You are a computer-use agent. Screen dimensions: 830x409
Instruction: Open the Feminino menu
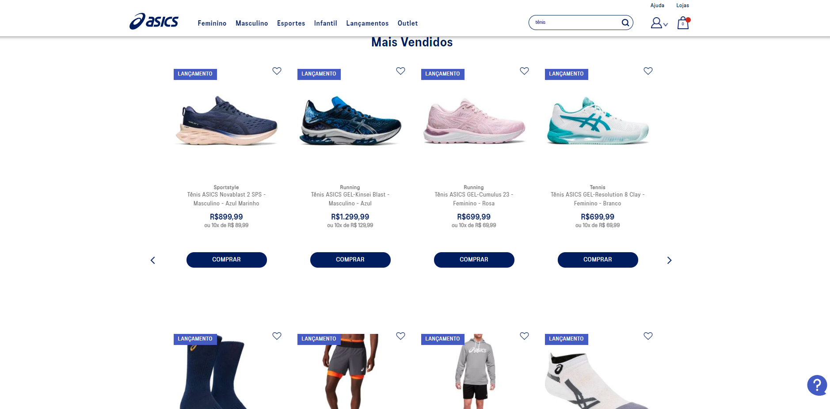(x=212, y=23)
